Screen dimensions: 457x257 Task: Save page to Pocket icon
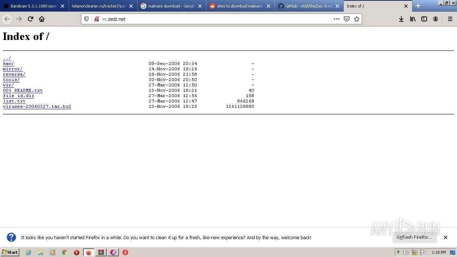point(346,19)
